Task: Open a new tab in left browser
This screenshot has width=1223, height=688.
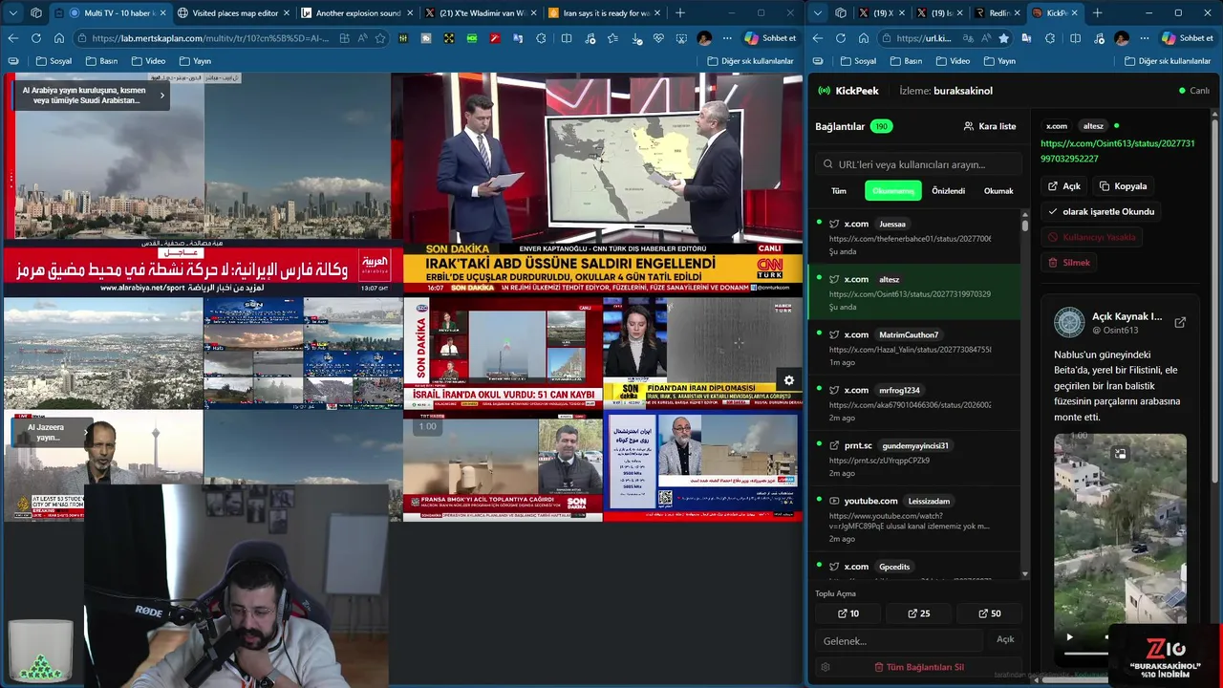Action: 680,13
